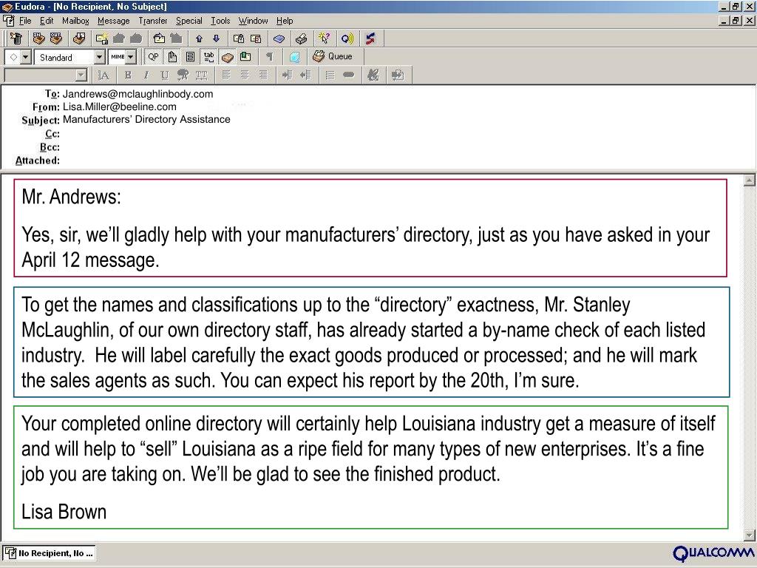Open the Window menu
Screen dimensions: 757x568
pyautogui.click(x=253, y=21)
